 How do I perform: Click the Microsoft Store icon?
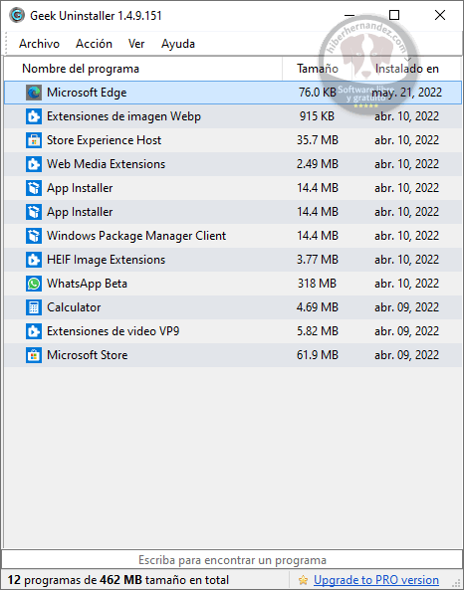[x=34, y=355]
